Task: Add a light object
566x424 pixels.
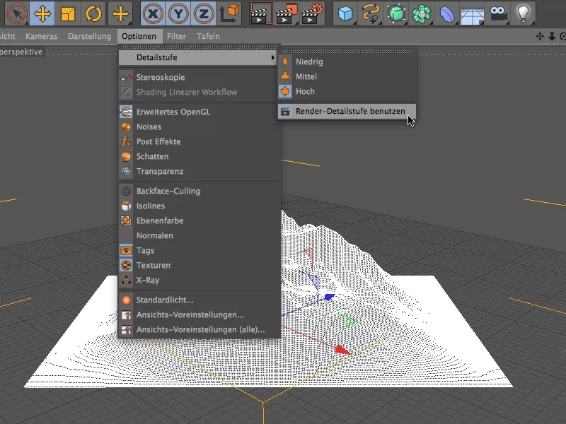Action: coord(523,13)
